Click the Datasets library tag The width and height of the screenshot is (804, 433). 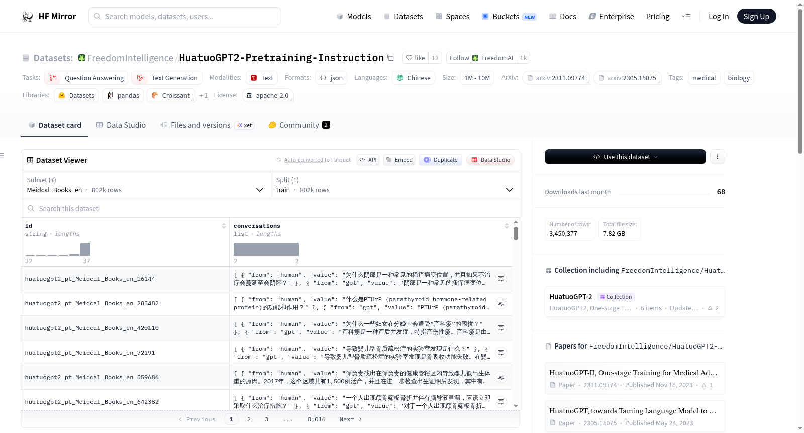click(76, 95)
